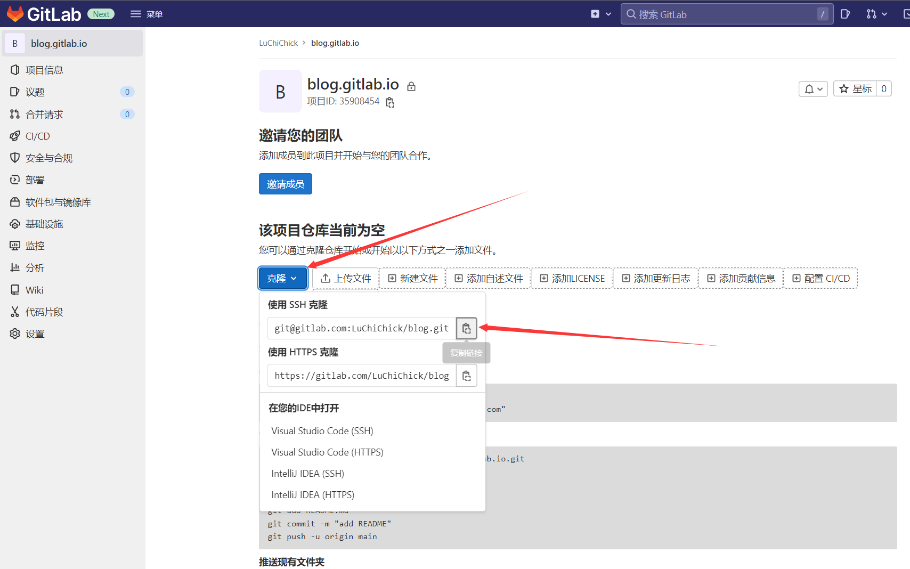
Task: Click the 代码片段 scissors icon
Action: [x=15, y=312]
